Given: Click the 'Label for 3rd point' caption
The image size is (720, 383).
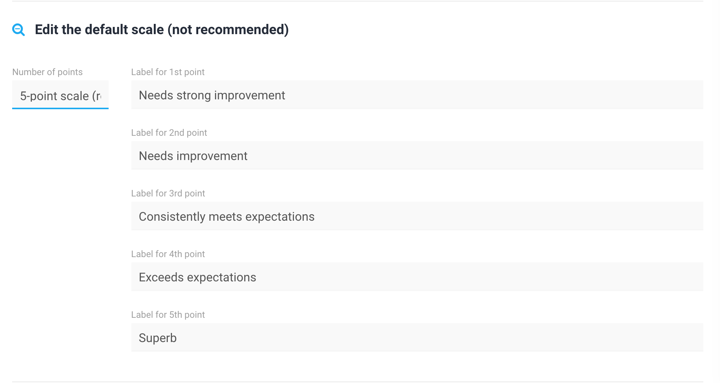Looking at the screenshot, I should [168, 193].
